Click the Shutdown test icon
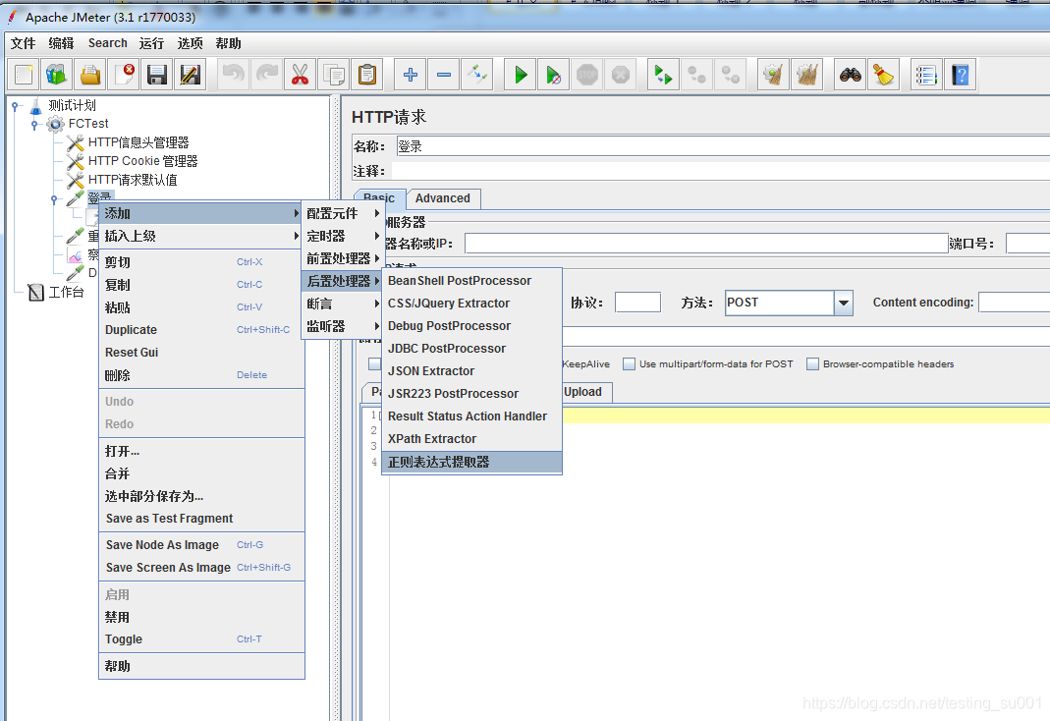This screenshot has height=721, width=1050. (x=621, y=75)
